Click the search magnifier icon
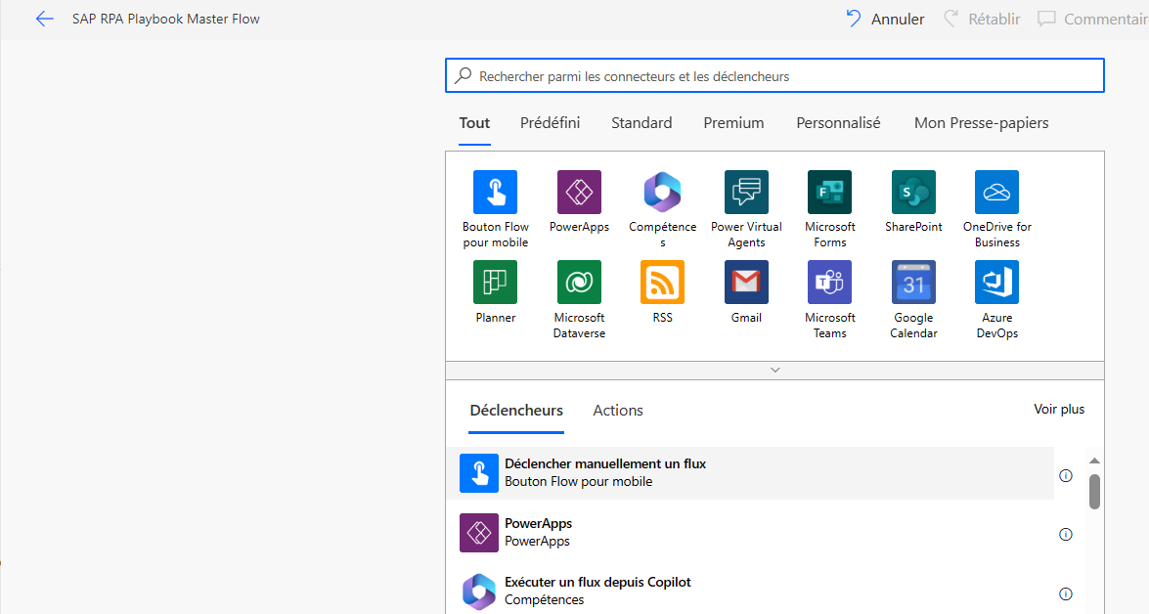The width and height of the screenshot is (1149, 614). point(464,75)
